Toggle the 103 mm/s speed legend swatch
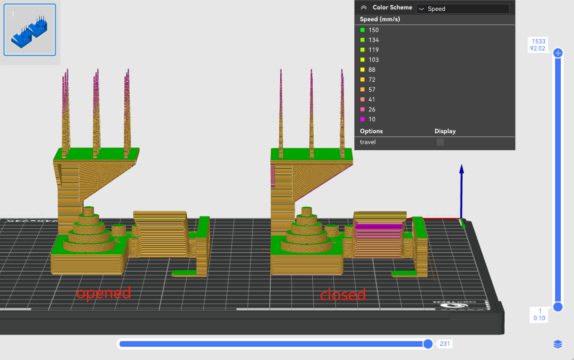This screenshot has width=574, height=360. point(362,60)
